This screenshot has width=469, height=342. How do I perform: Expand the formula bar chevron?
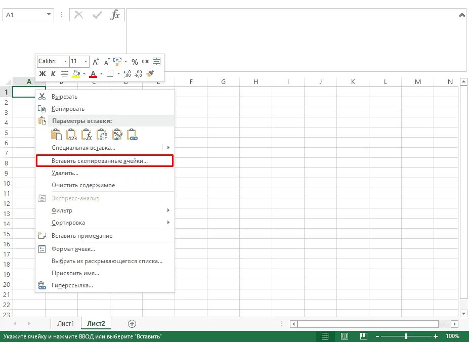(462, 15)
